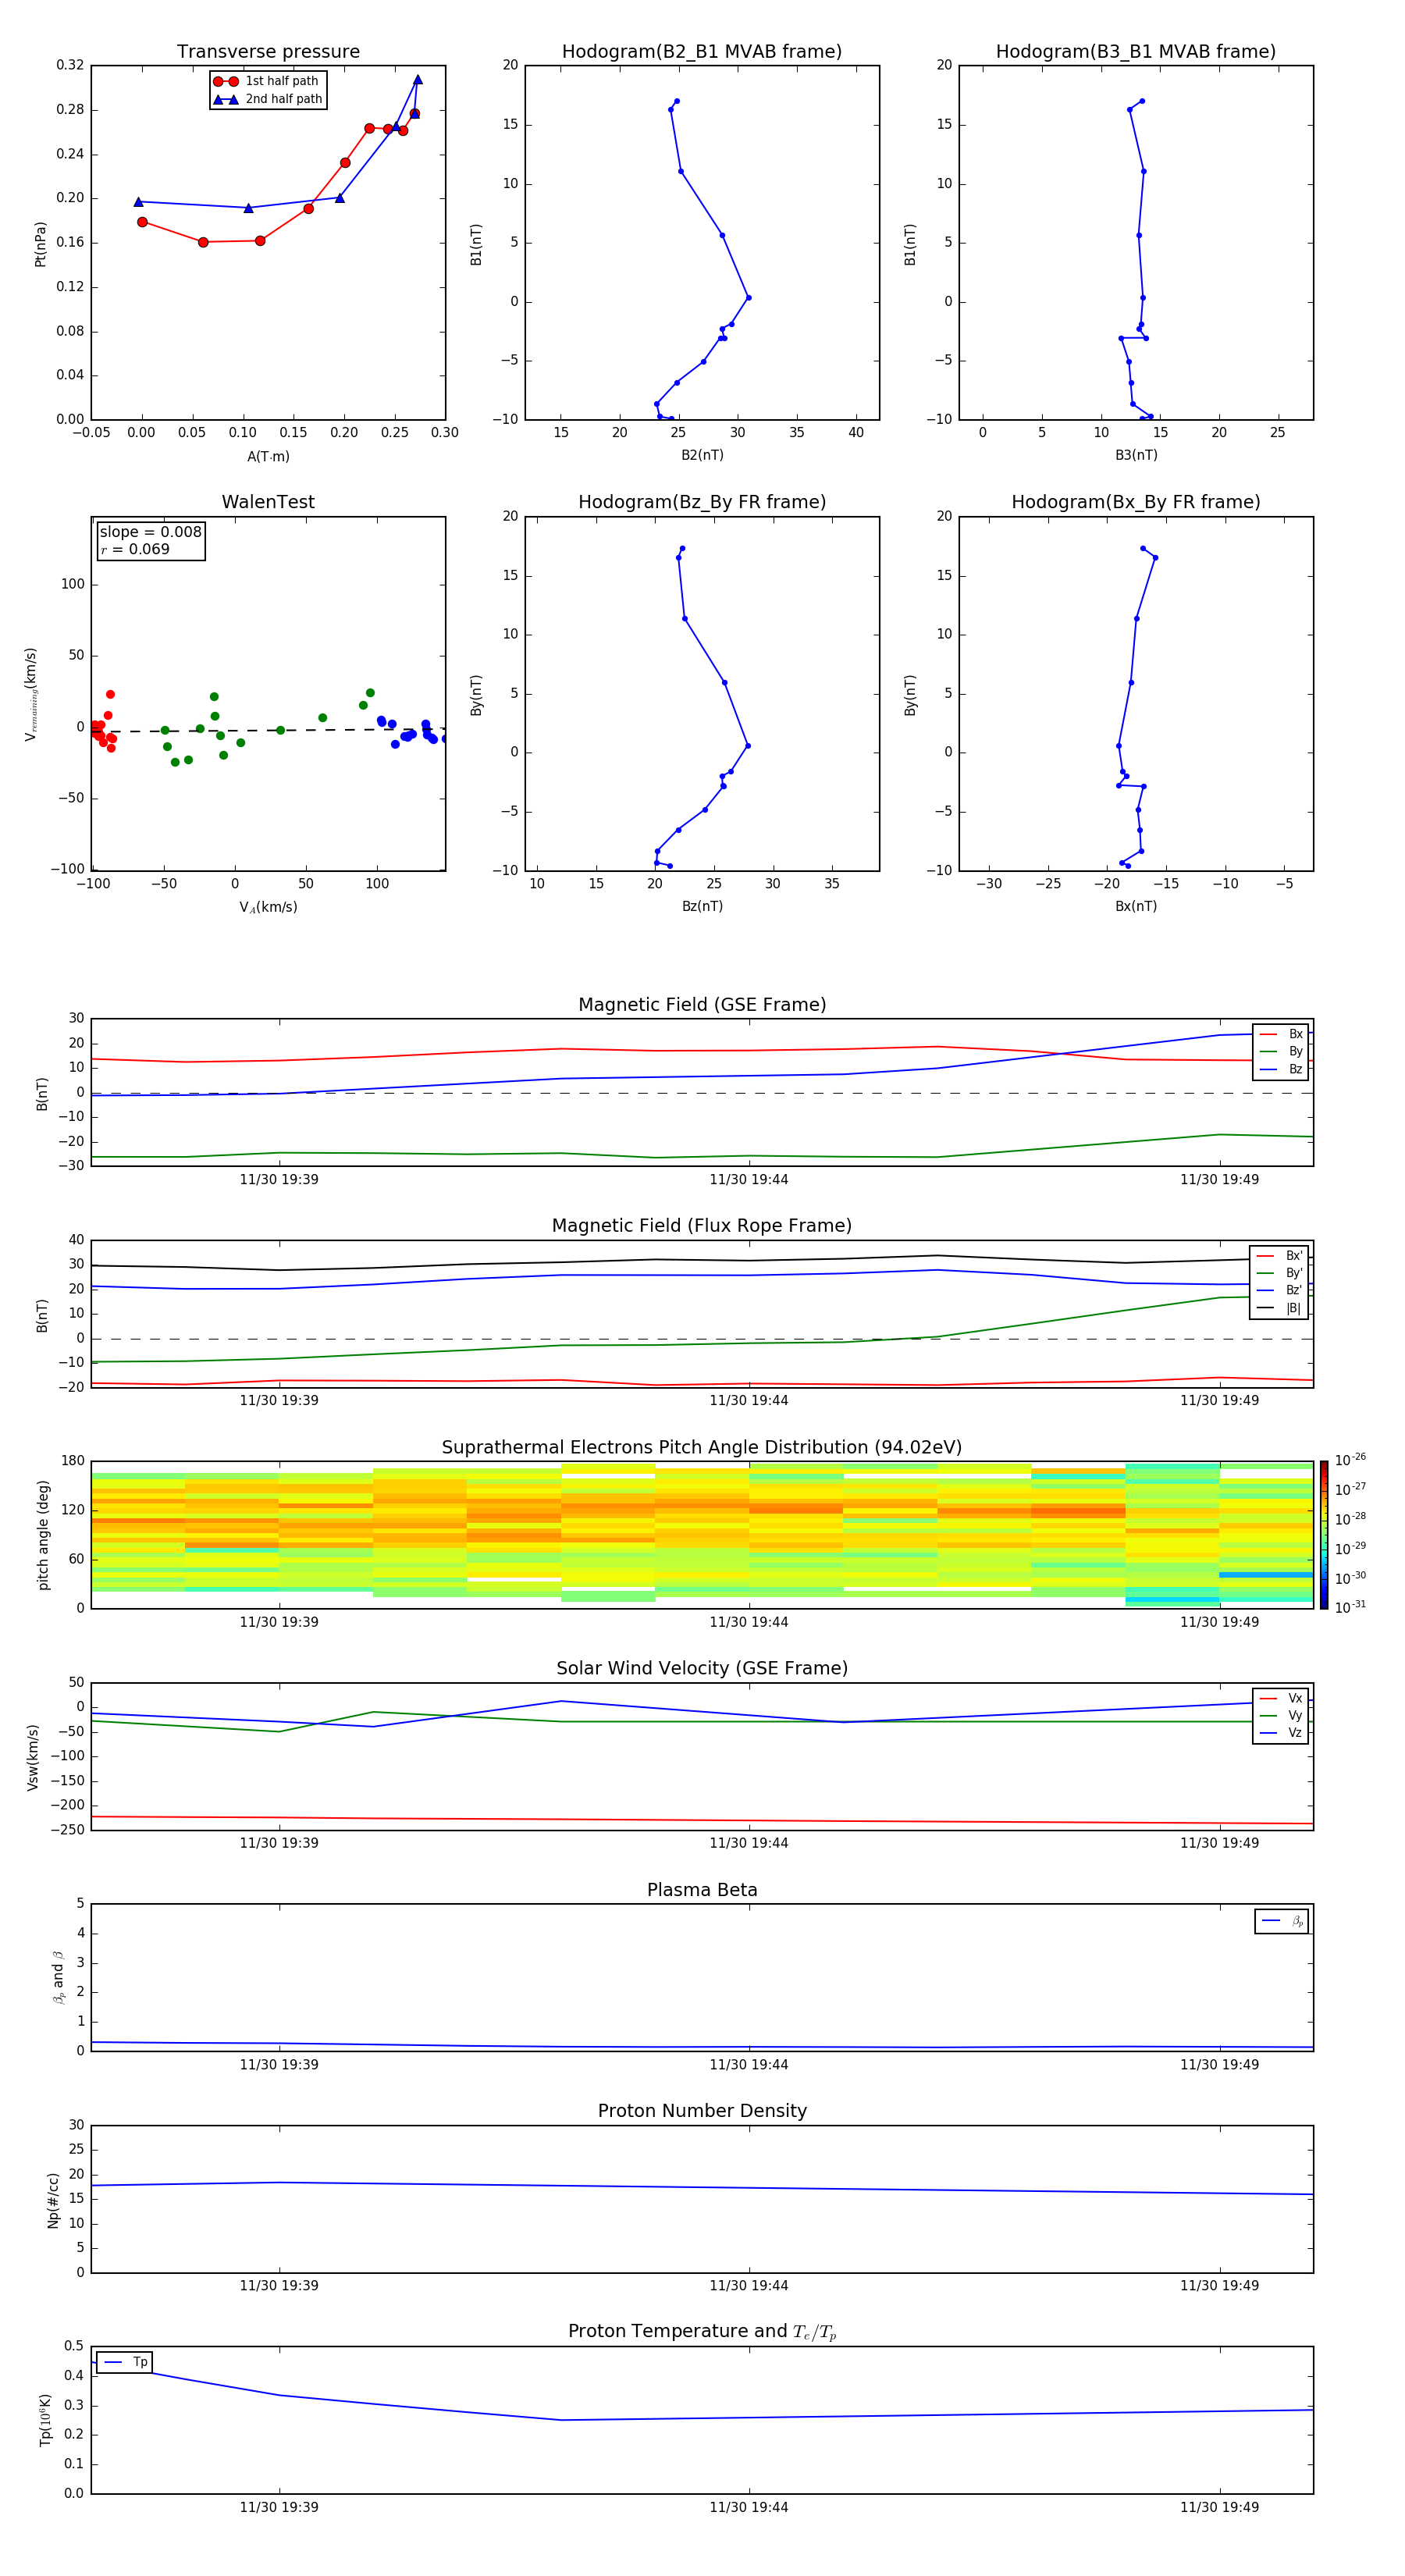Click the '1st half path' legend entry

point(266,81)
